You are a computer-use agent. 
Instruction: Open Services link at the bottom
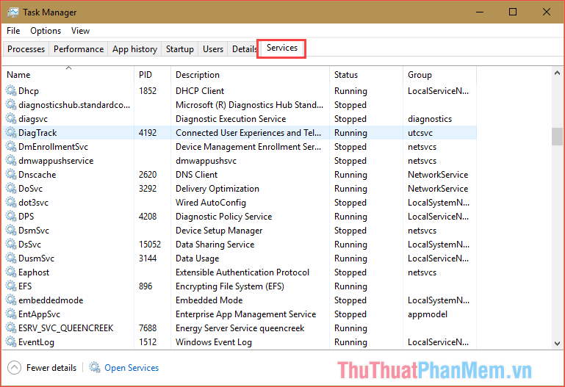132,368
